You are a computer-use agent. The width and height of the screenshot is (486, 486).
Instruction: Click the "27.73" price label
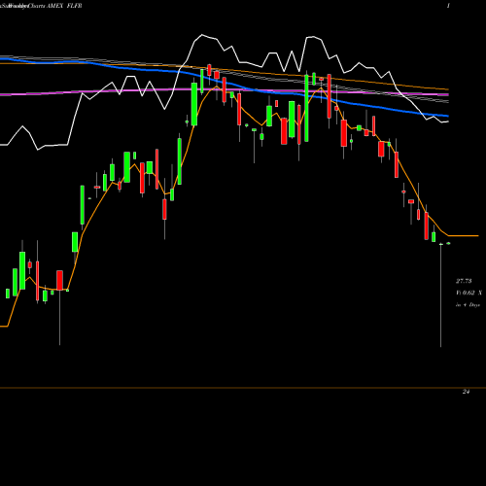point(465,281)
